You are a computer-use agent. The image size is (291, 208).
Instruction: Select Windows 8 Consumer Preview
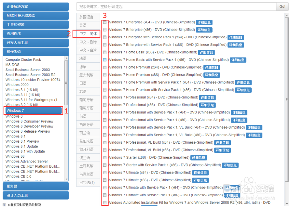pyautogui.click(x=29, y=121)
